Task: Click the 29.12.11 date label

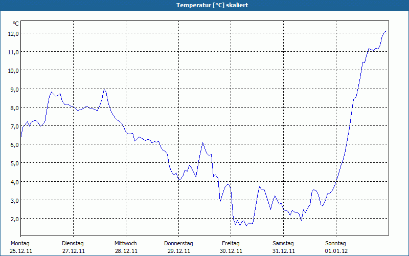Action: coord(178,251)
